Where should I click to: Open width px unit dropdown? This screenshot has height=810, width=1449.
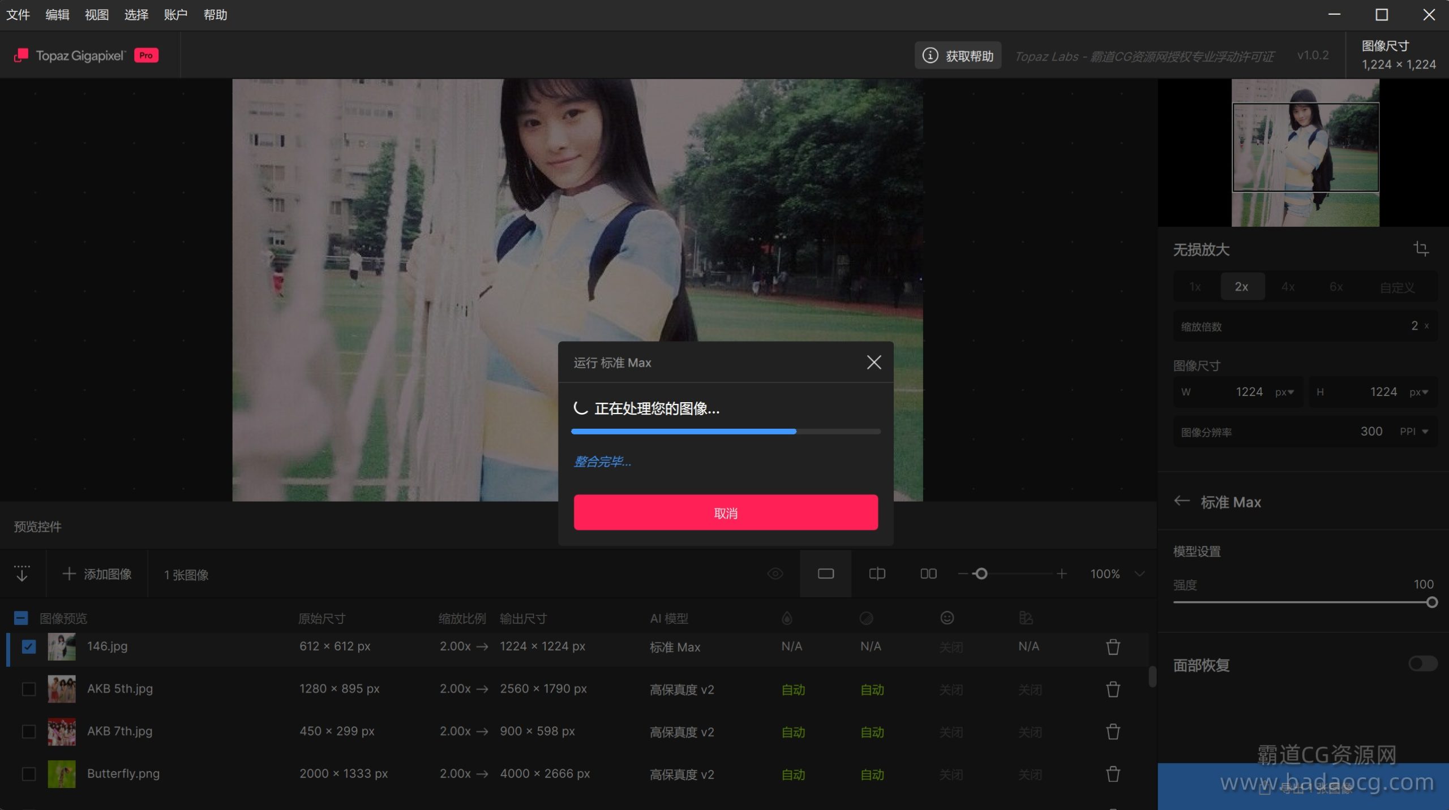pos(1284,393)
